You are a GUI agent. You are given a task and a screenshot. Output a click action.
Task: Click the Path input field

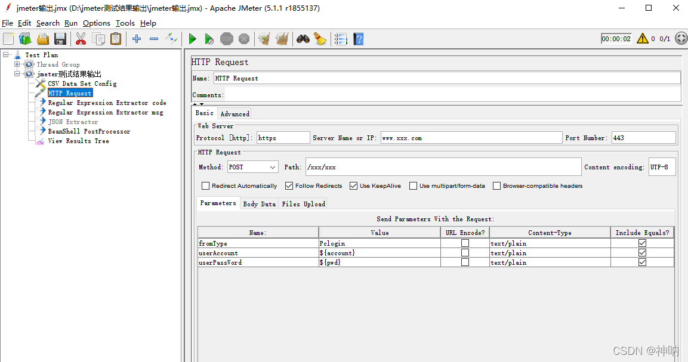tap(443, 167)
